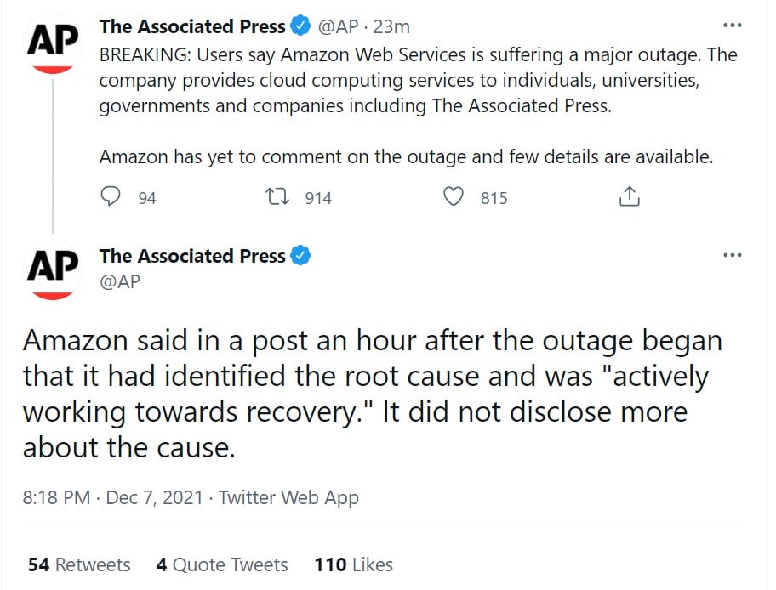The width and height of the screenshot is (776, 590).
Task: Open the 23m timestamp link
Action: (x=391, y=26)
